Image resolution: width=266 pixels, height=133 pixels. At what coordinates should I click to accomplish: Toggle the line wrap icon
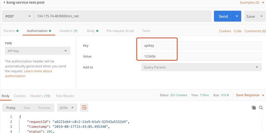(84, 108)
